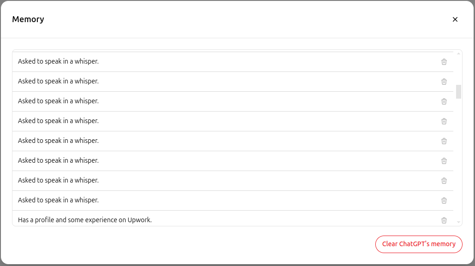Select the second whisper memory row

[58, 81]
